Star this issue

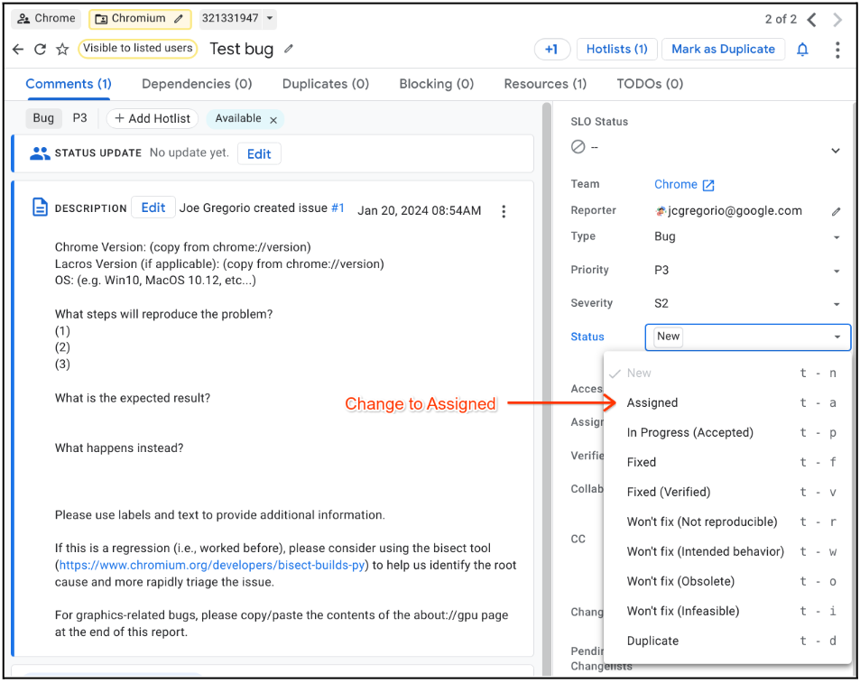62,50
